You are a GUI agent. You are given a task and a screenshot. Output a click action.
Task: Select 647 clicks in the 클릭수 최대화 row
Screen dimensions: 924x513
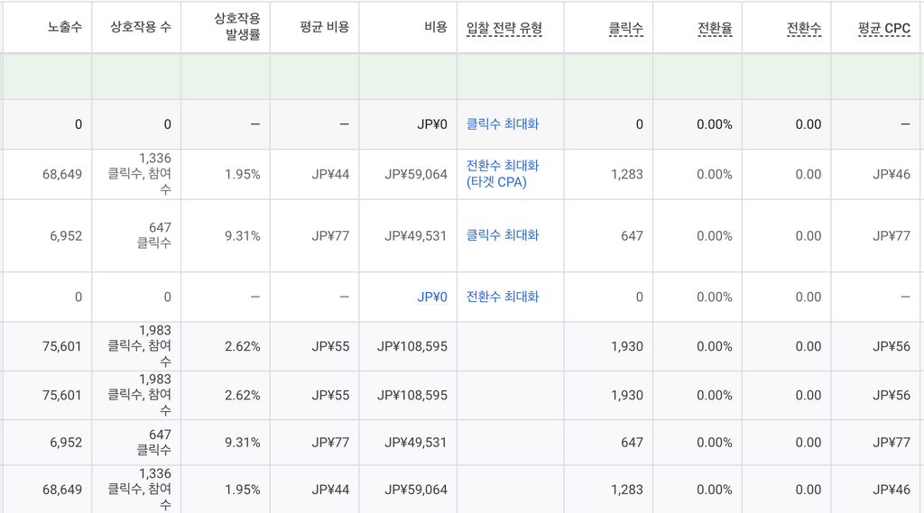(632, 236)
